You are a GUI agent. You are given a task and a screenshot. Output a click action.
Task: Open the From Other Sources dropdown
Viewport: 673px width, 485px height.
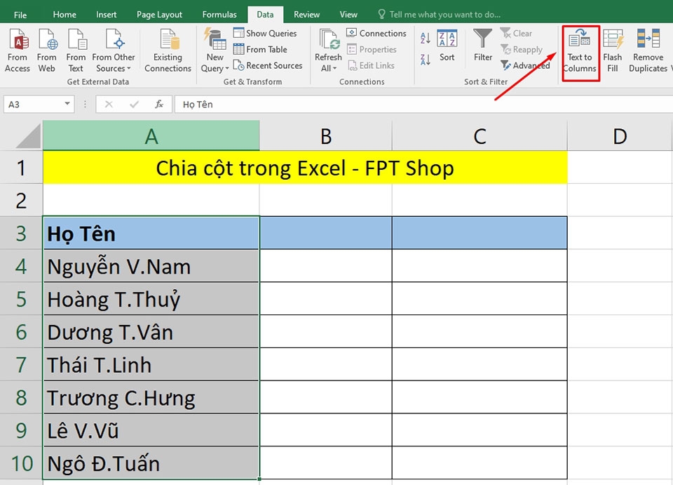coord(114,51)
